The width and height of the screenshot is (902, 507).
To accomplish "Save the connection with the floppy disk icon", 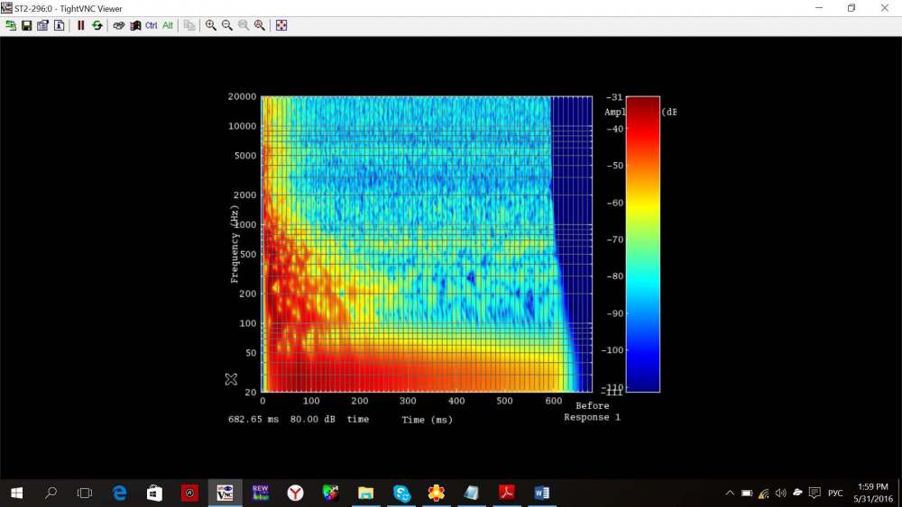I will pos(26,25).
